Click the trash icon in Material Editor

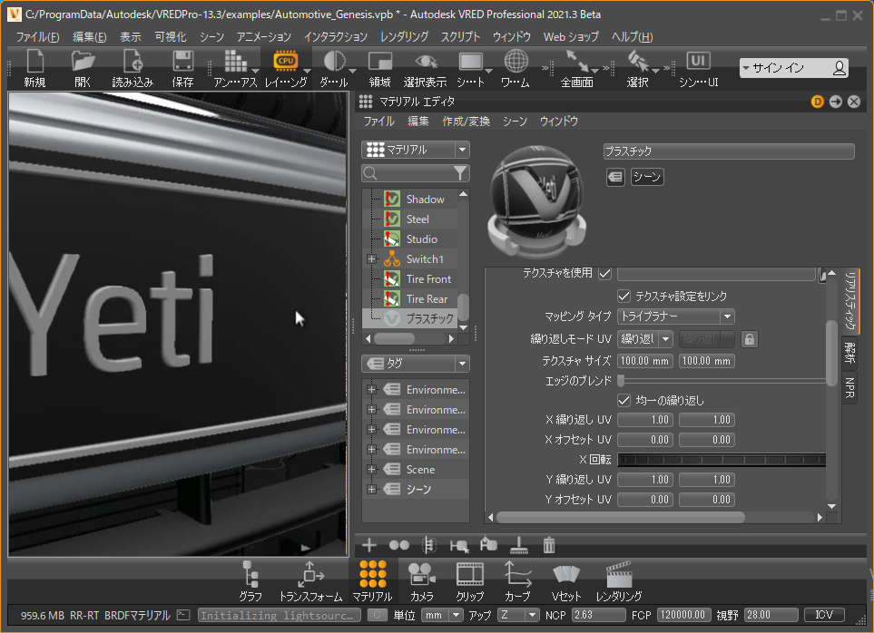click(549, 545)
